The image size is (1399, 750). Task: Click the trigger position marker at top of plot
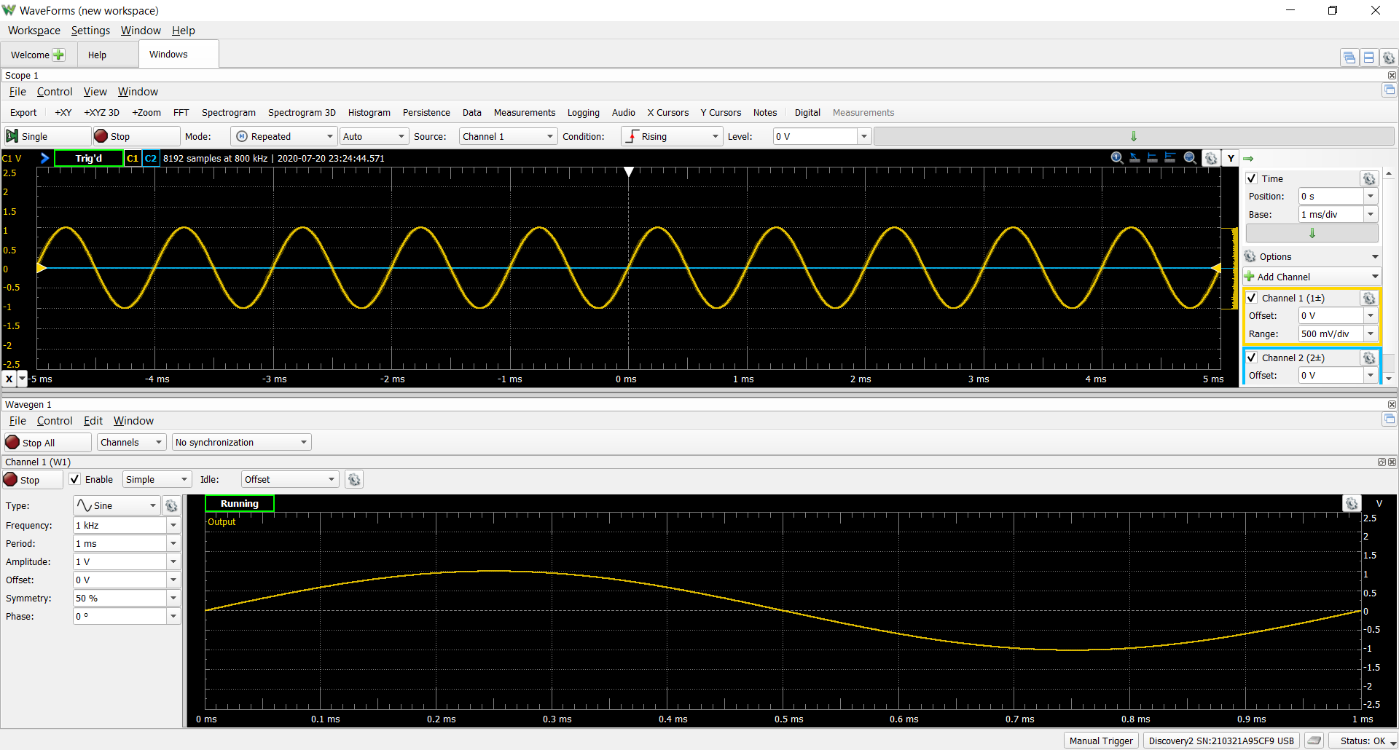[629, 172]
